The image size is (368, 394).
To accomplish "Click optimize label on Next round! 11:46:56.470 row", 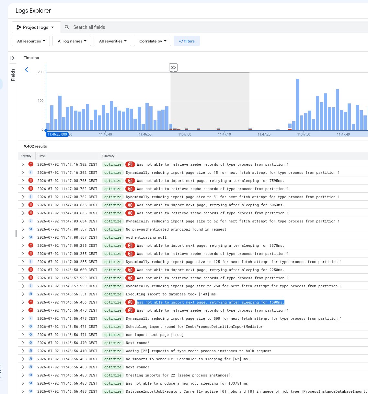I will pos(113,343).
